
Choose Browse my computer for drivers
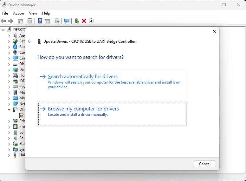(x=112, y=114)
